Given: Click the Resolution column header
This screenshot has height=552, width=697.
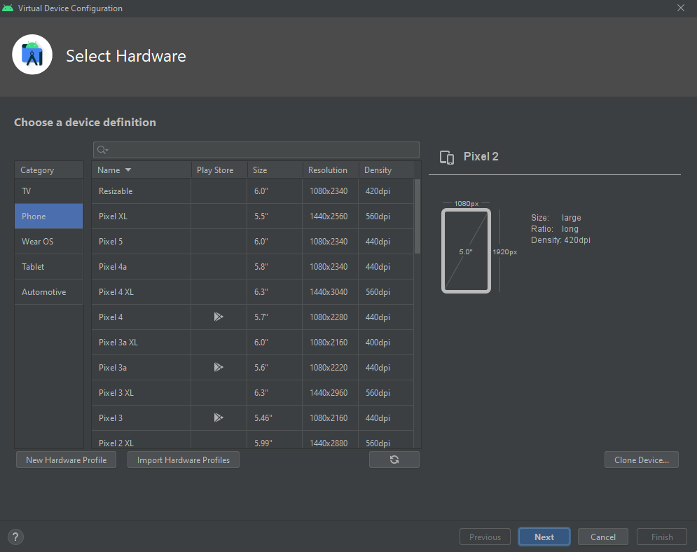Looking at the screenshot, I should 329,170.
